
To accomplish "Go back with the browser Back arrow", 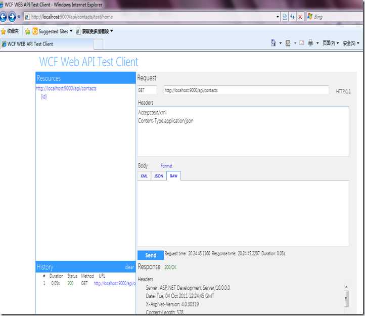I will coord(3,17).
